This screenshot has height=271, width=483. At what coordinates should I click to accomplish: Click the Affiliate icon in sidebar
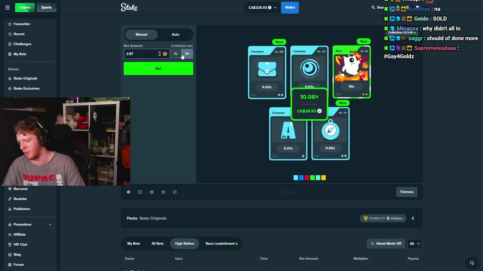10,234
